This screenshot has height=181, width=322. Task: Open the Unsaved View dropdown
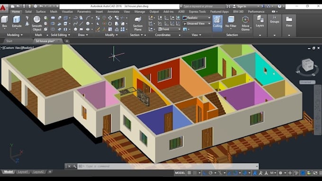(x=197, y=24)
